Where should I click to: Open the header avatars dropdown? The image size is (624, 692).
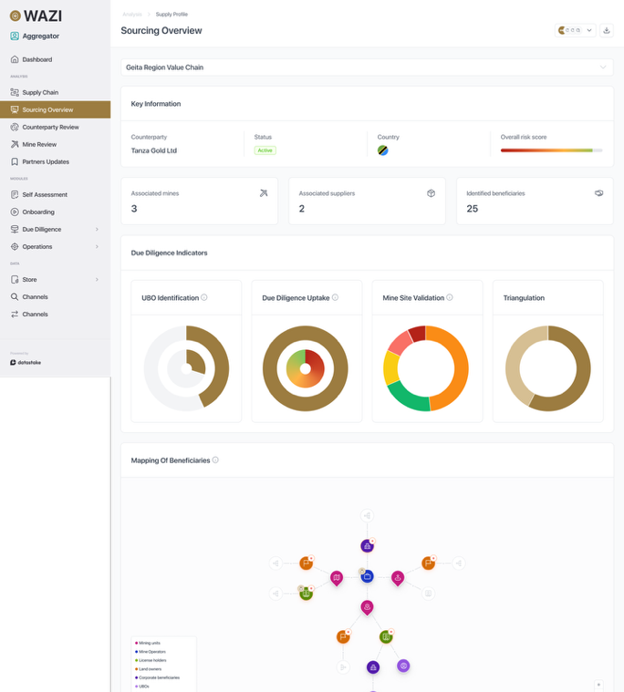pos(575,30)
